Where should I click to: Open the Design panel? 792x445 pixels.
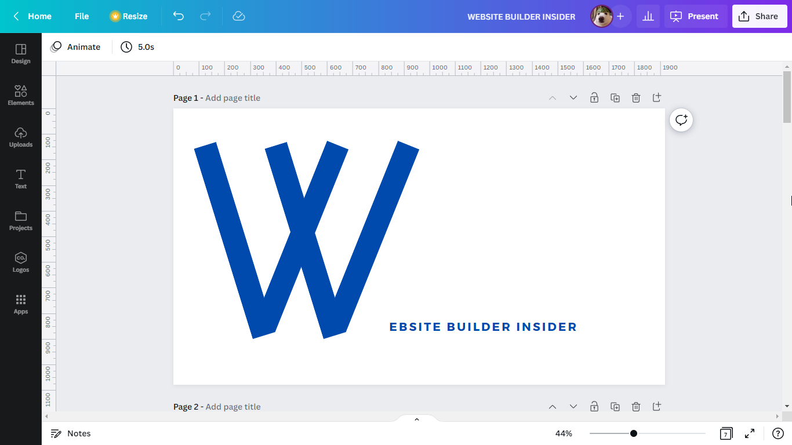[21, 54]
